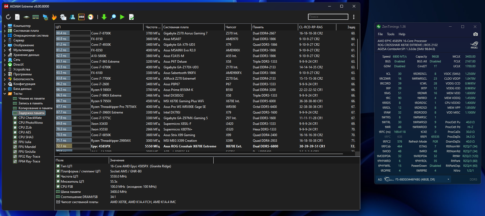The image size is (485, 216).
Task: Sort by the Системная плата column header
Action: 193,27
